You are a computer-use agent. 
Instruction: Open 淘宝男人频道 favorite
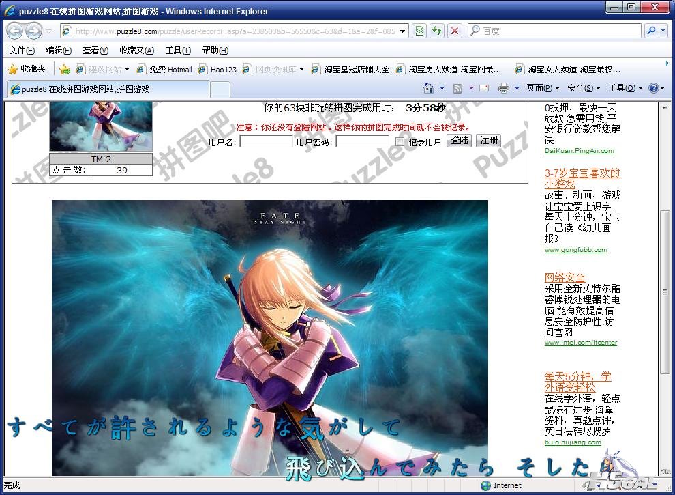click(x=449, y=69)
